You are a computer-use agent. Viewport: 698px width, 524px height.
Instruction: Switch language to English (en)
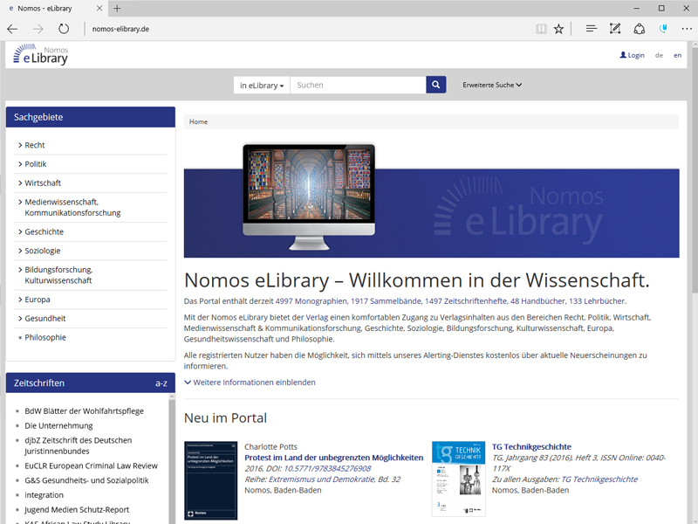coord(677,55)
